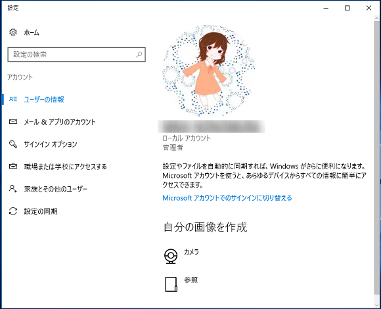Open 職場または学校にアクセスする page

coord(65,167)
